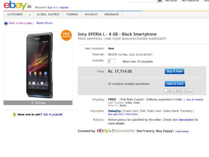
Task: Open the Sell it yourself link
Action: pos(53,114)
